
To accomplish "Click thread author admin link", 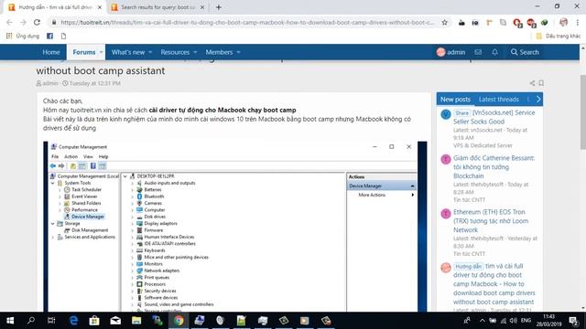I will pyautogui.click(x=50, y=83).
